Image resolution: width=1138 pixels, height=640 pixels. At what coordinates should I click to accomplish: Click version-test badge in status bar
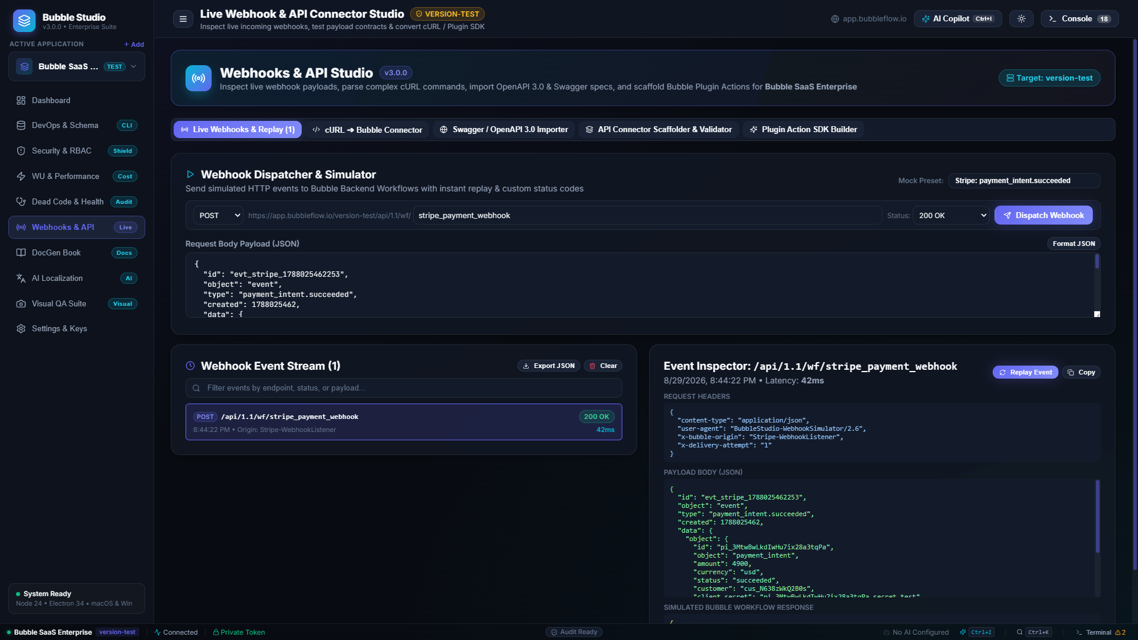click(117, 632)
